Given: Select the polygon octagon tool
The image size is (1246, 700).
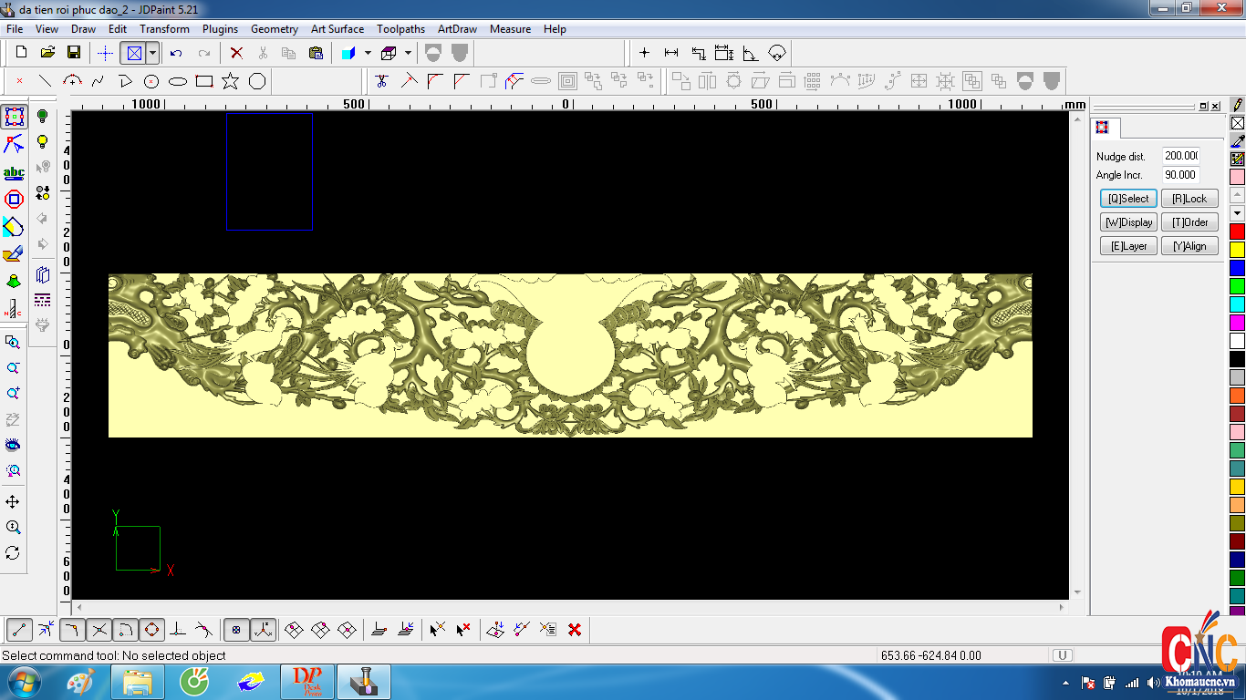Looking at the screenshot, I should 257,81.
